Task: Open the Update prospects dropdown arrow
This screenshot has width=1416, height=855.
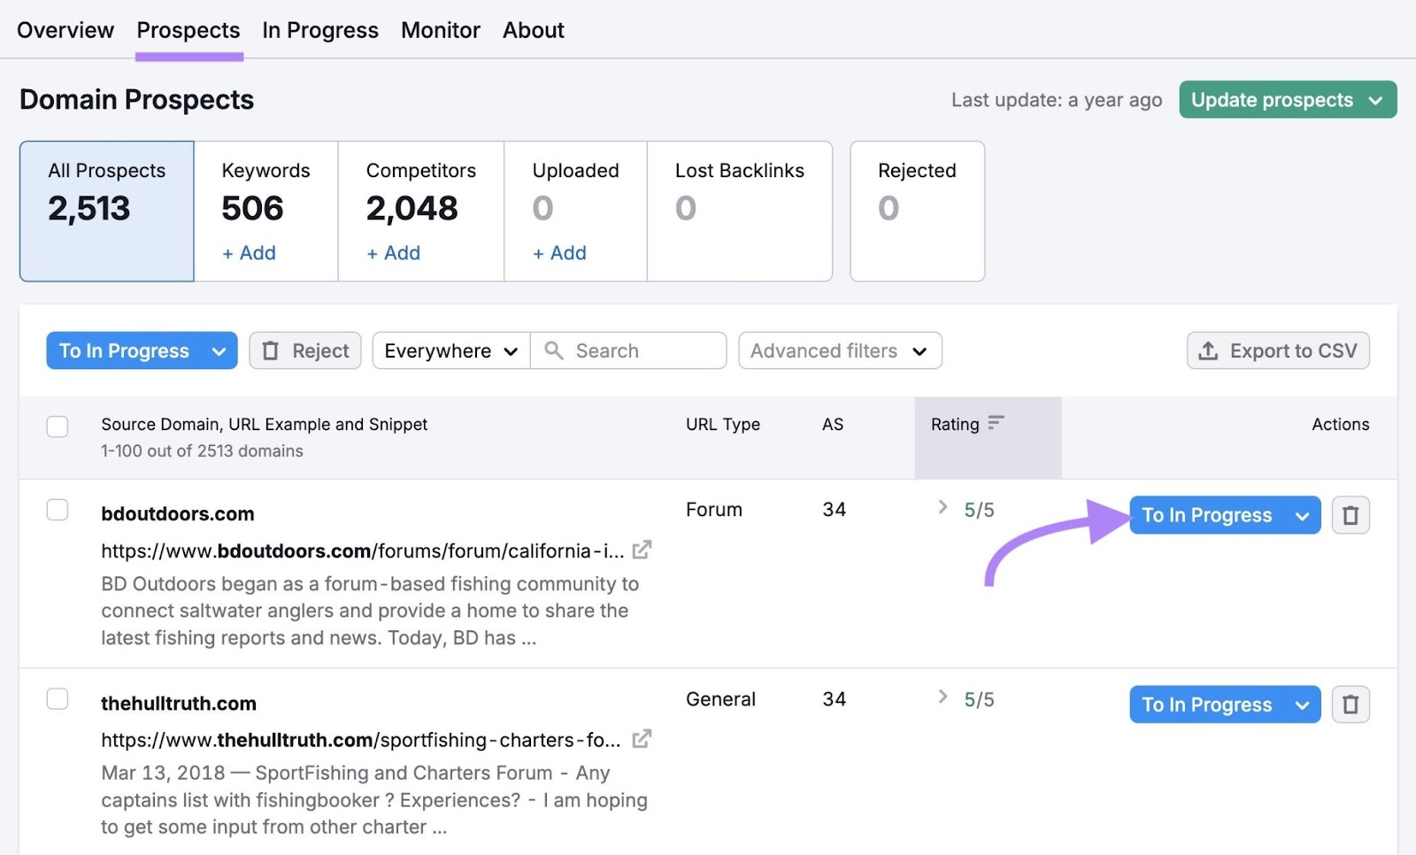Action: coord(1374,99)
